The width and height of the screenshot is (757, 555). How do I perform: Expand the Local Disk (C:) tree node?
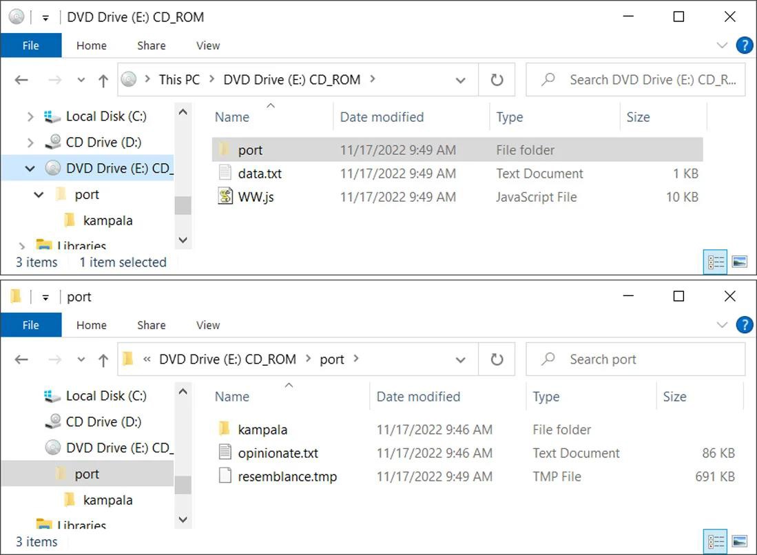pos(30,117)
